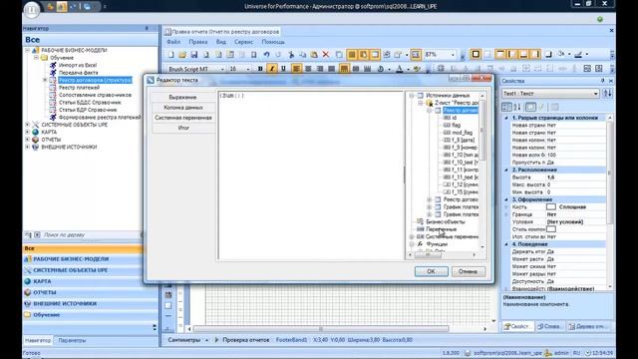
Task: Toggle the Italic formatting button
Action: (x=272, y=69)
